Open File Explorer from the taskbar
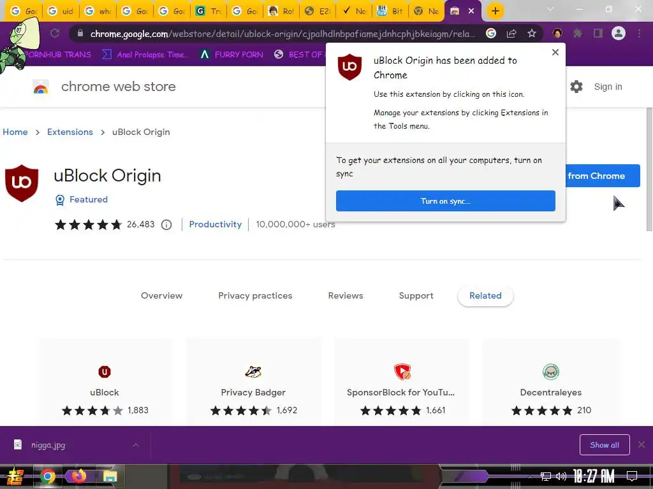 110,476
